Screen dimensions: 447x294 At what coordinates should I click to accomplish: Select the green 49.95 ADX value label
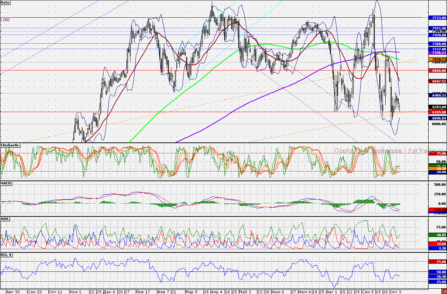(437, 235)
